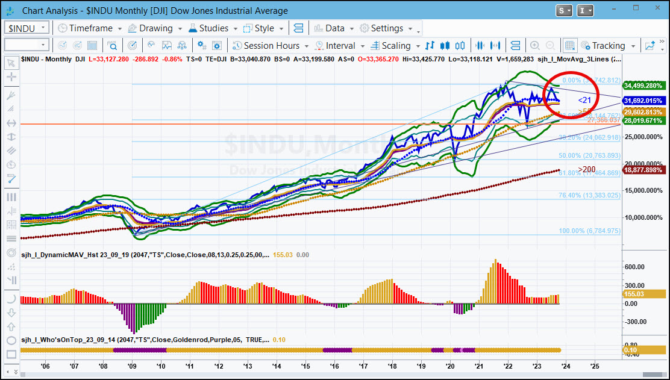Open the Style menu
The image size is (670, 380).
coord(263,28)
